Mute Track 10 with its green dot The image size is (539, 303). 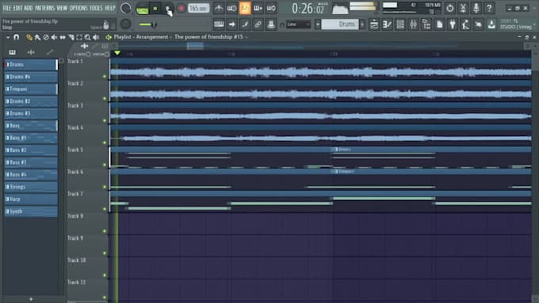point(105,275)
